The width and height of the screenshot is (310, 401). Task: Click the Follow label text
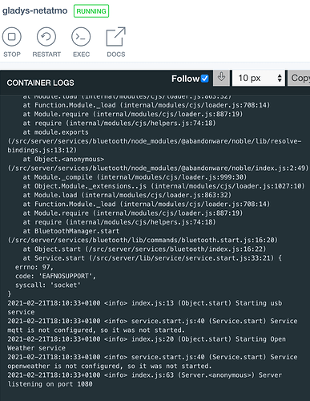(185, 79)
